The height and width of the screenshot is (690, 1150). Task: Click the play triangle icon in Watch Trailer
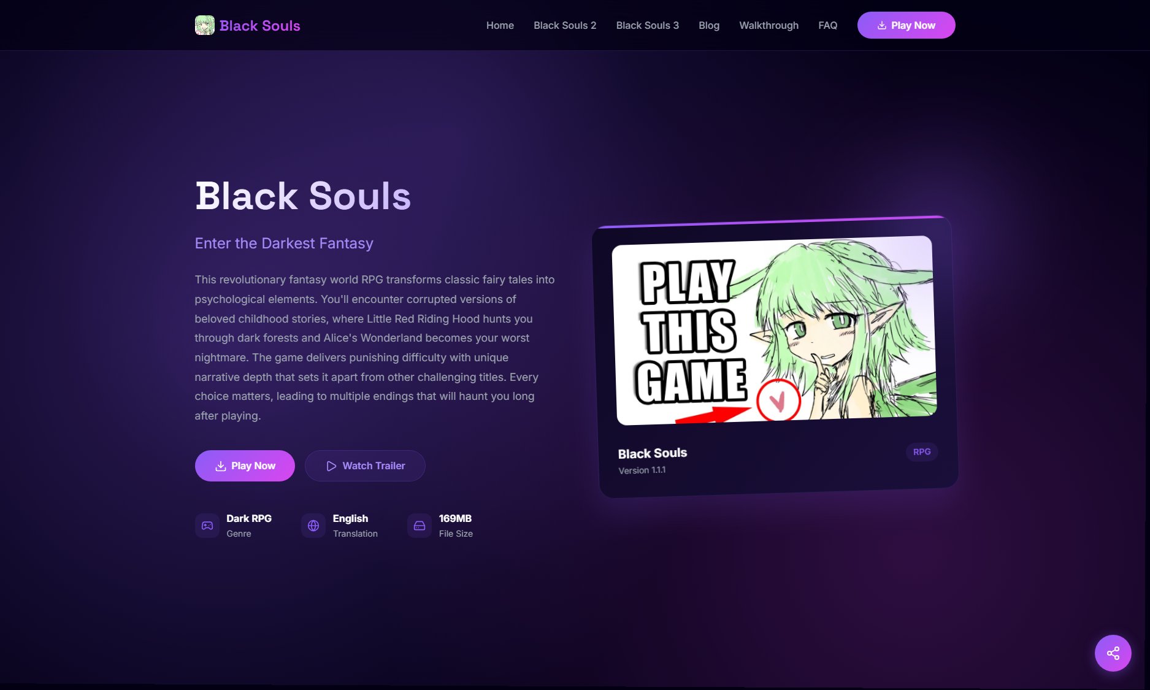pyautogui.click(x=331, y=466)
